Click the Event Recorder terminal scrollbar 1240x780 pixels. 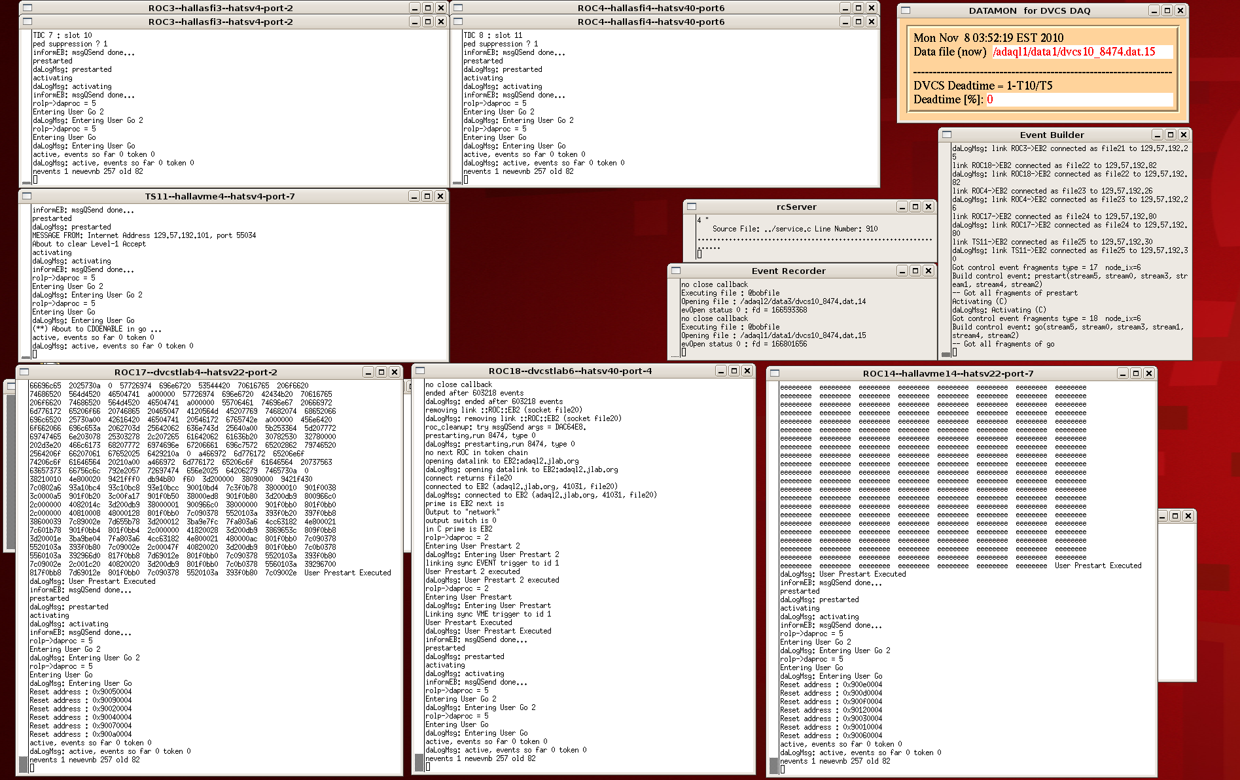pyautogui.click(x=675, y=318)
